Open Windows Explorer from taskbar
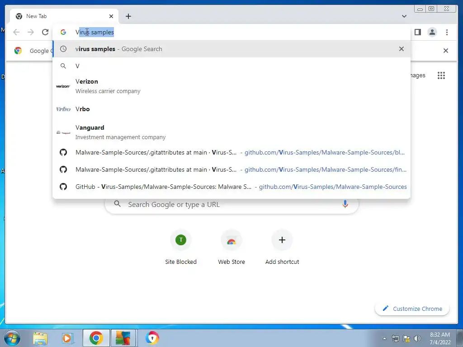463x347 pixels. point(40,338)
